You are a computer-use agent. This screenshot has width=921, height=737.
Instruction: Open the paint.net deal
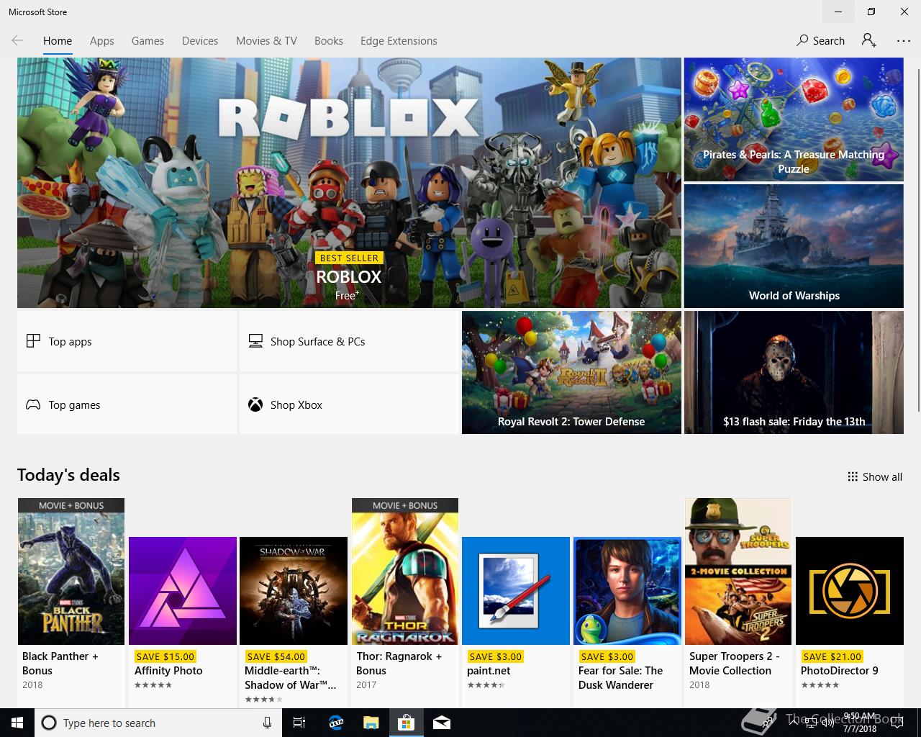(x=516, y=622)
